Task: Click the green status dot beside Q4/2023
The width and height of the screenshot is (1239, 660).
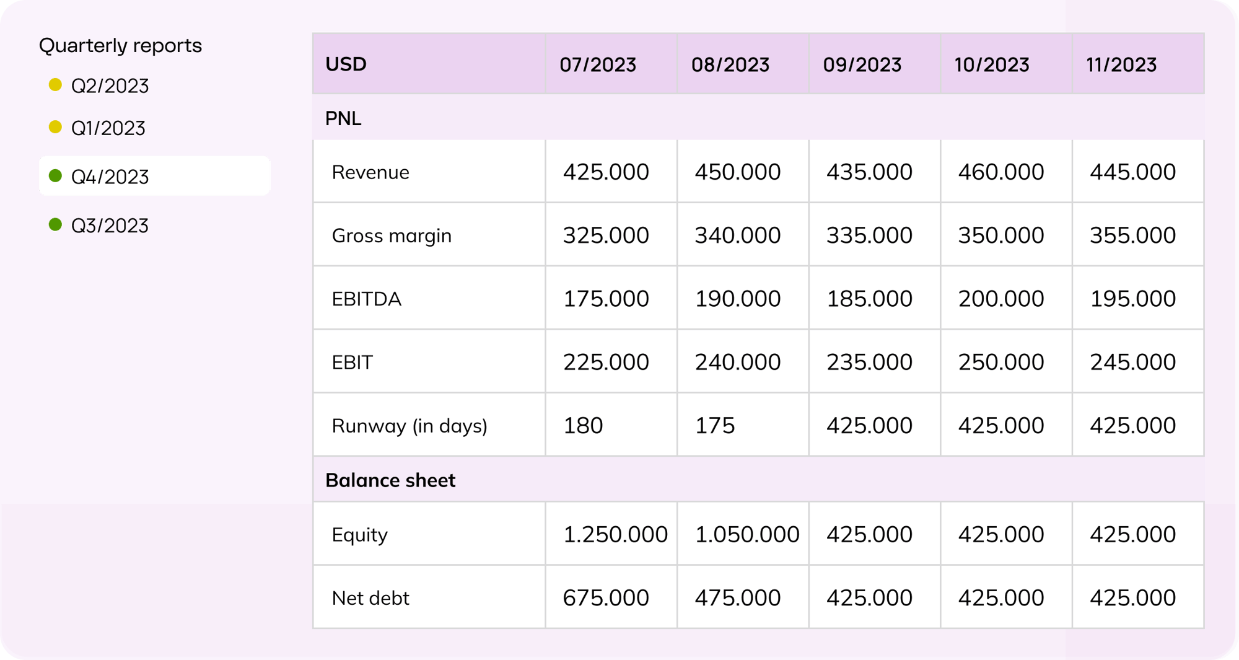Action: 55,176
